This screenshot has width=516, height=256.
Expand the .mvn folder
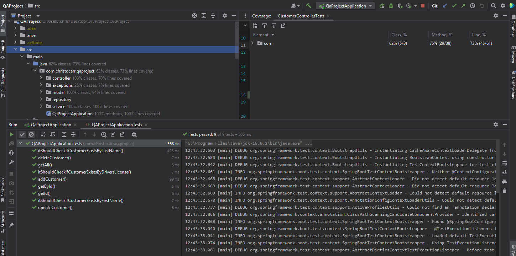[x=15, y=35]
